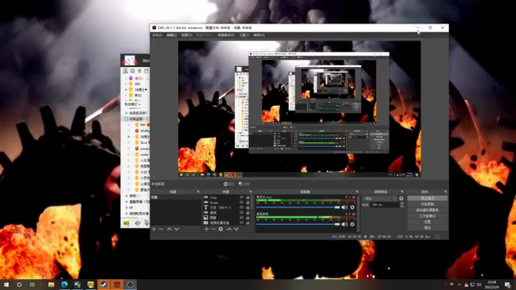Add a new scene with the plus icon
516x290 pixels.
click(x=154, y=229)
